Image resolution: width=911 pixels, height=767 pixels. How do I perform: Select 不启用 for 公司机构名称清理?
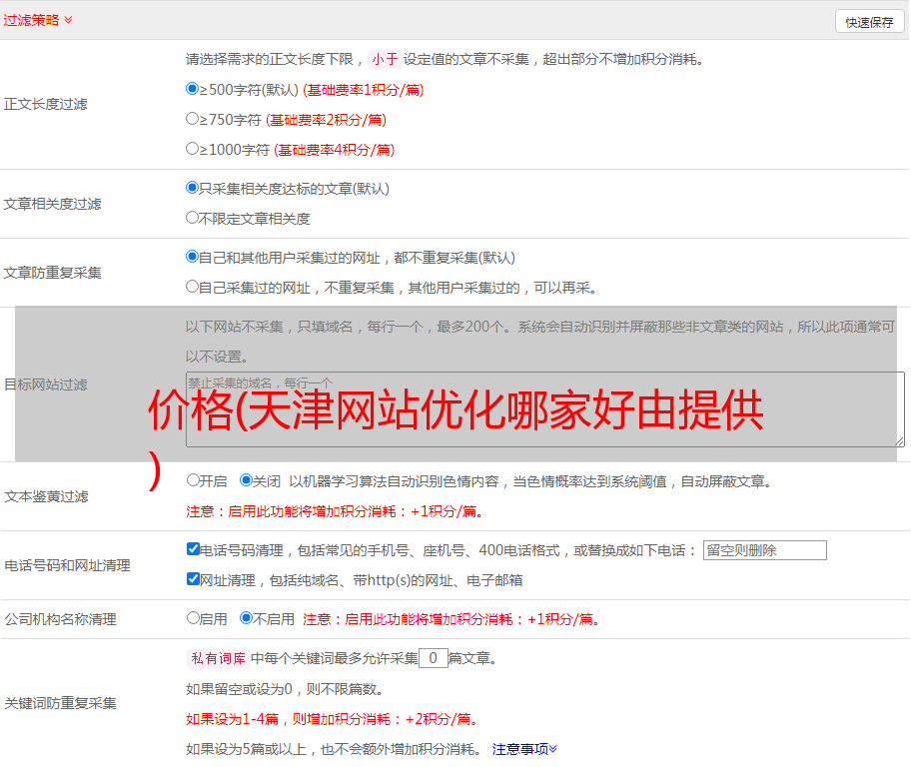(x=247, y=618)
